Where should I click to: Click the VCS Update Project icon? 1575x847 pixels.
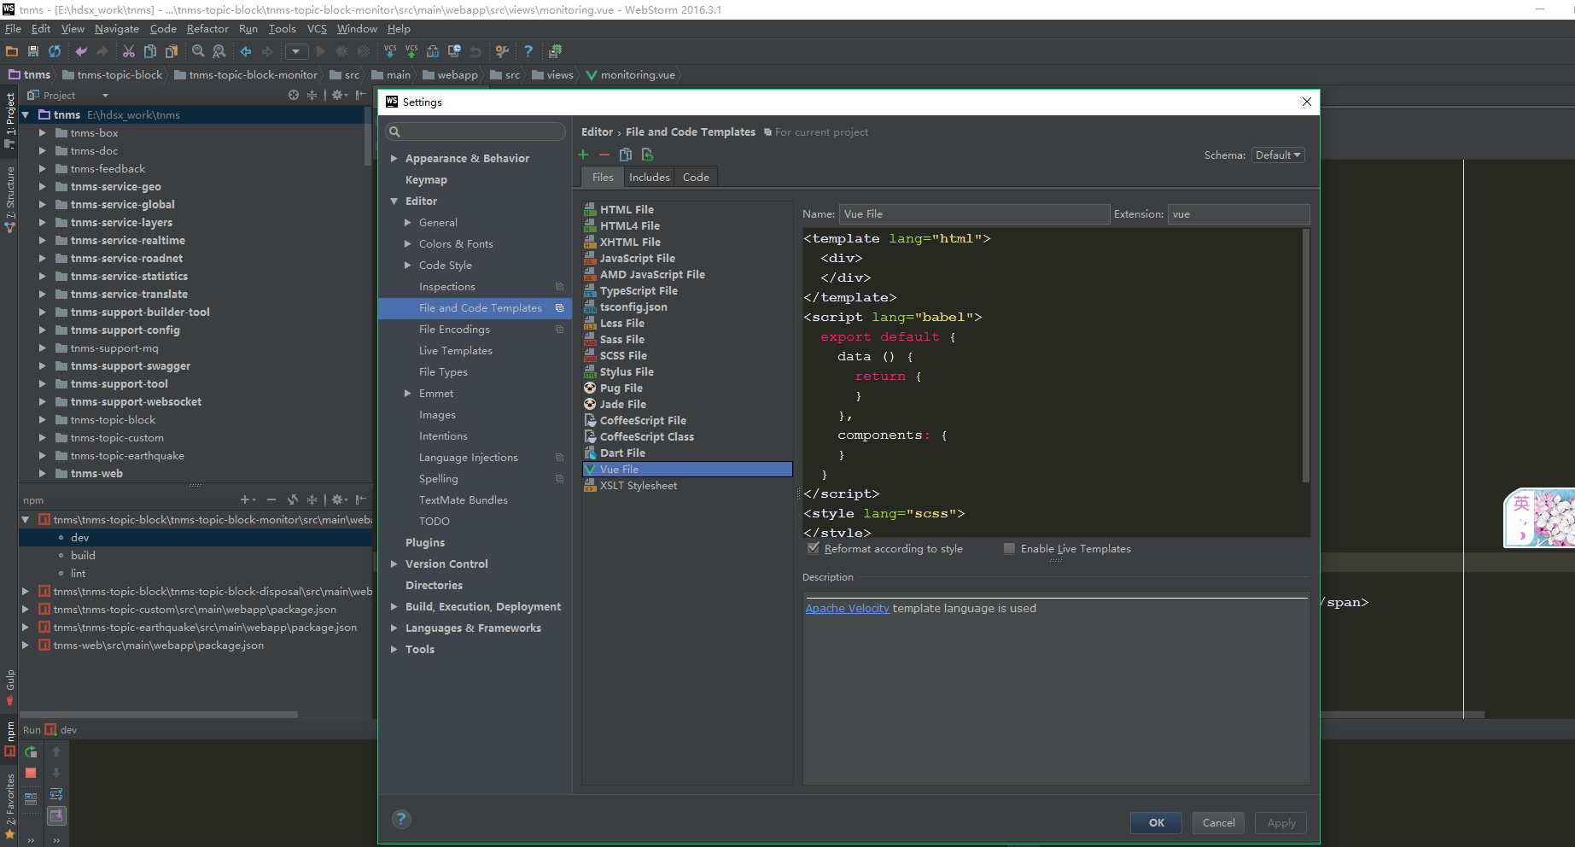pyautogui.click(x=390, y=51)
